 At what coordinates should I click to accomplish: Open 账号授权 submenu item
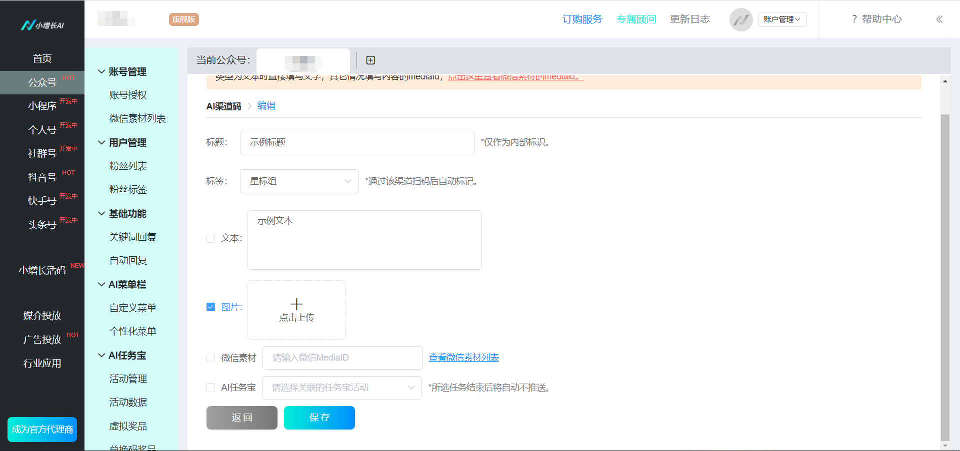[128, 95]
